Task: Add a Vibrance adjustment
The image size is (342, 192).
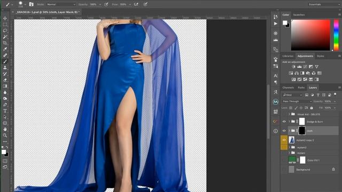Action: [316, 67]
